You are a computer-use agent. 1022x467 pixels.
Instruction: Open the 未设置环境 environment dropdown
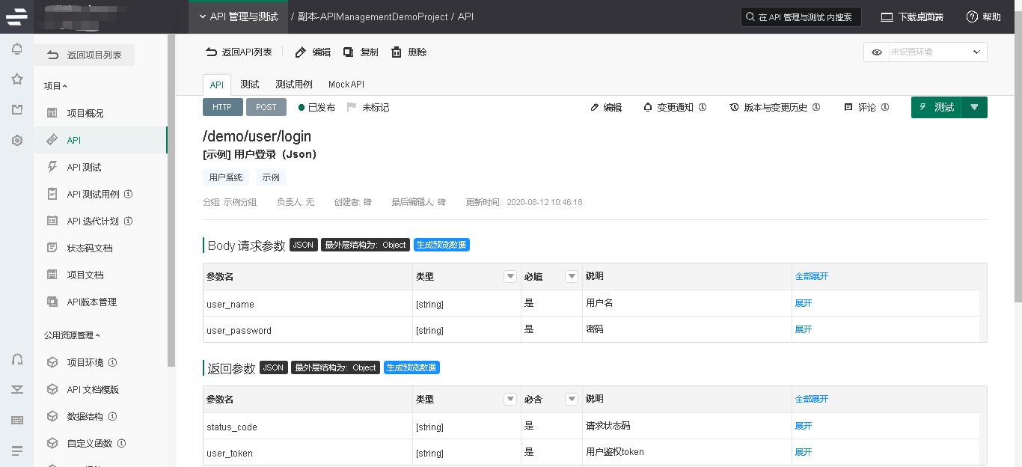click(937, 52)
